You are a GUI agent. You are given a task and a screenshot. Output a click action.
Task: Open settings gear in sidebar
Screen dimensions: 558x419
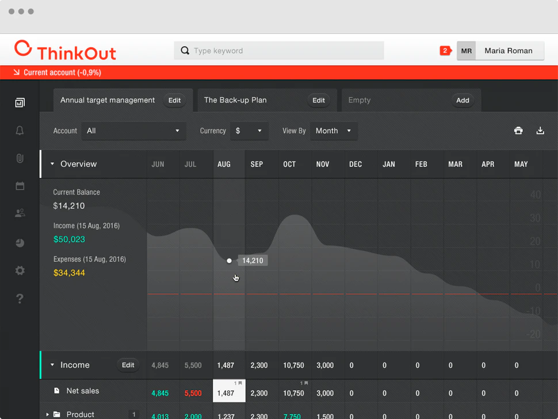pyautogui.click(x=20, y=271)
